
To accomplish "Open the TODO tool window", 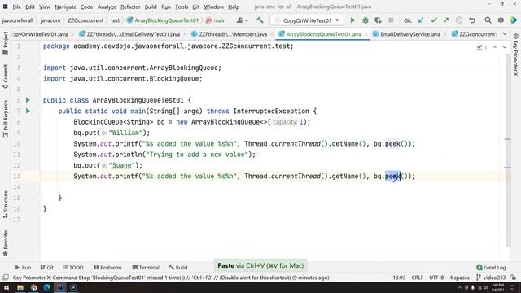I will (x=73, y=267).
